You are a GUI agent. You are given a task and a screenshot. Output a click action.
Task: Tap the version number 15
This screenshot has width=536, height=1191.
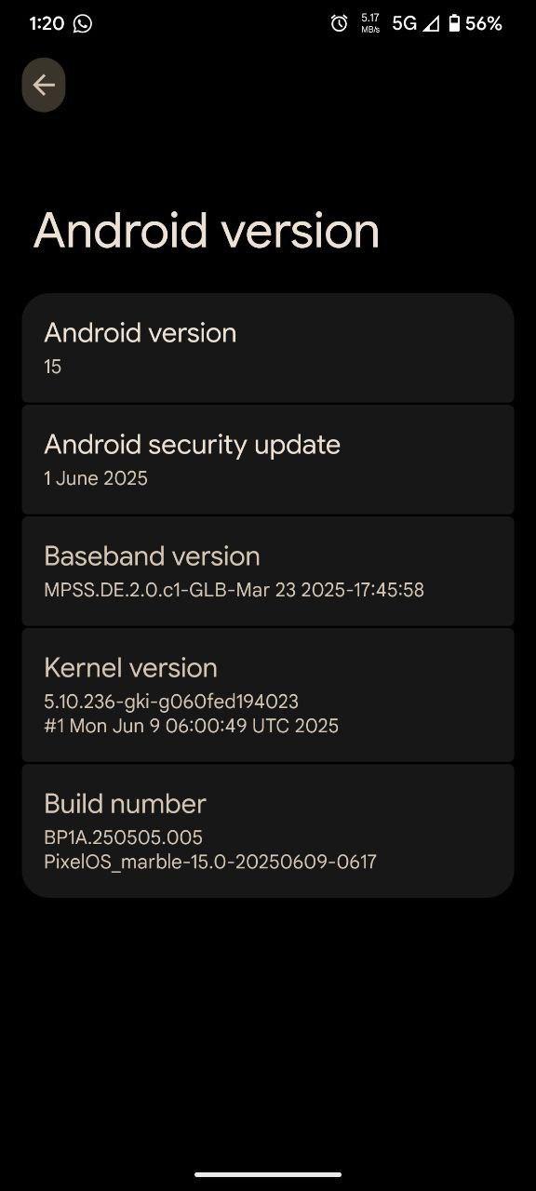pos(52,367)
